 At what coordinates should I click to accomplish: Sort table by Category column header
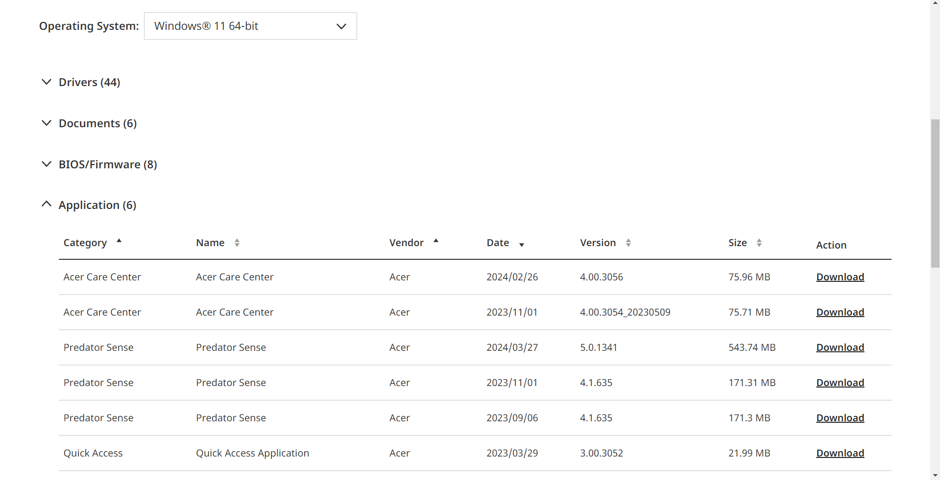point(85,243)
